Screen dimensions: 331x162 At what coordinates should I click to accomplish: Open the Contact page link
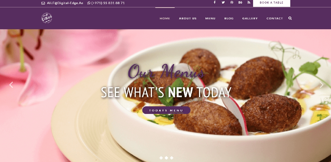[275, 18]
